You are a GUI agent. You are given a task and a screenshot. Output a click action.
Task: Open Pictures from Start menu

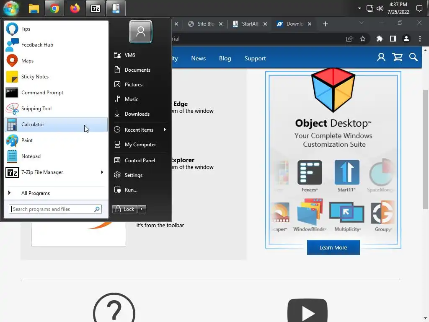pyautogui.click(x=140, y=85)
